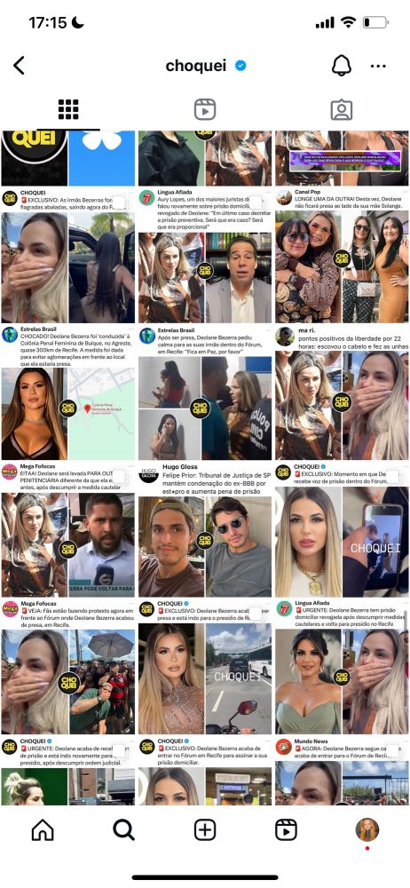The width and height of the screenshot is (410, 888).
Task: Open your profile avatar in bottom bar
Action: click(367, 829)
